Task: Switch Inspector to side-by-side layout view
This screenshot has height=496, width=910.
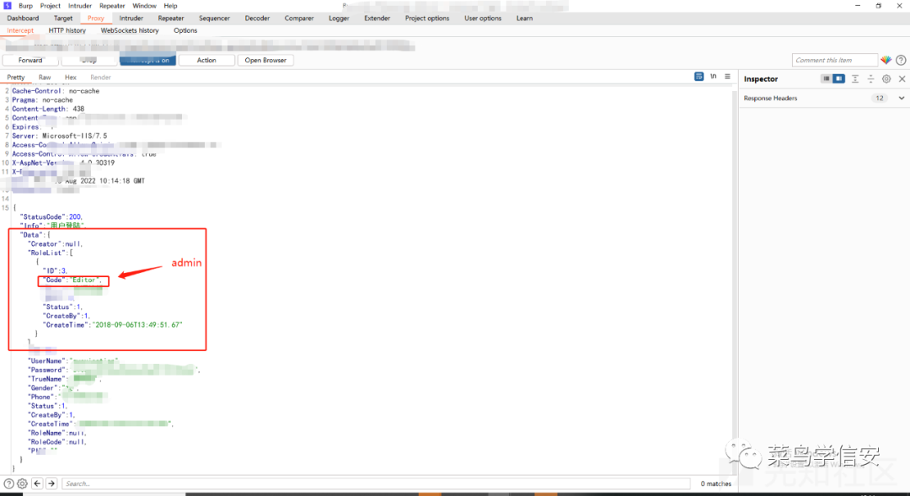Action: tap(838, 78)
